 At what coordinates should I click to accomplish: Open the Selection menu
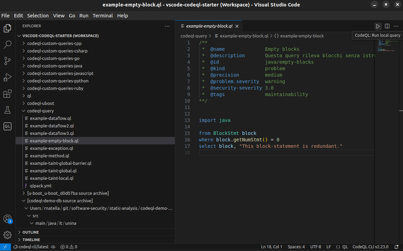point(38,16)
